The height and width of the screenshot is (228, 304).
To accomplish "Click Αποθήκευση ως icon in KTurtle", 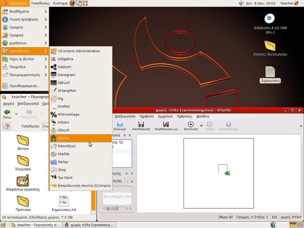I will click(166, 126).
